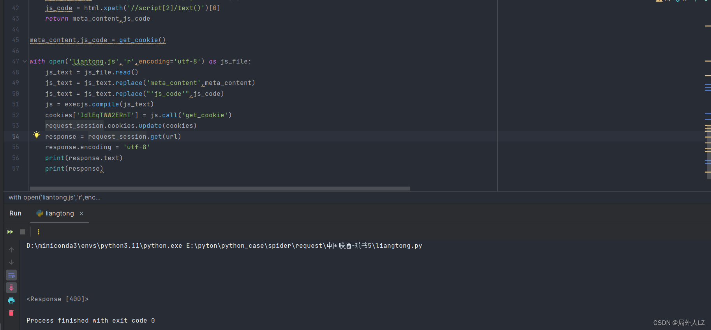Image resolution: width=711 pixels, height=330 pixels.
Task: Click the <Response [400]> output text
Action: pos(58,299)
